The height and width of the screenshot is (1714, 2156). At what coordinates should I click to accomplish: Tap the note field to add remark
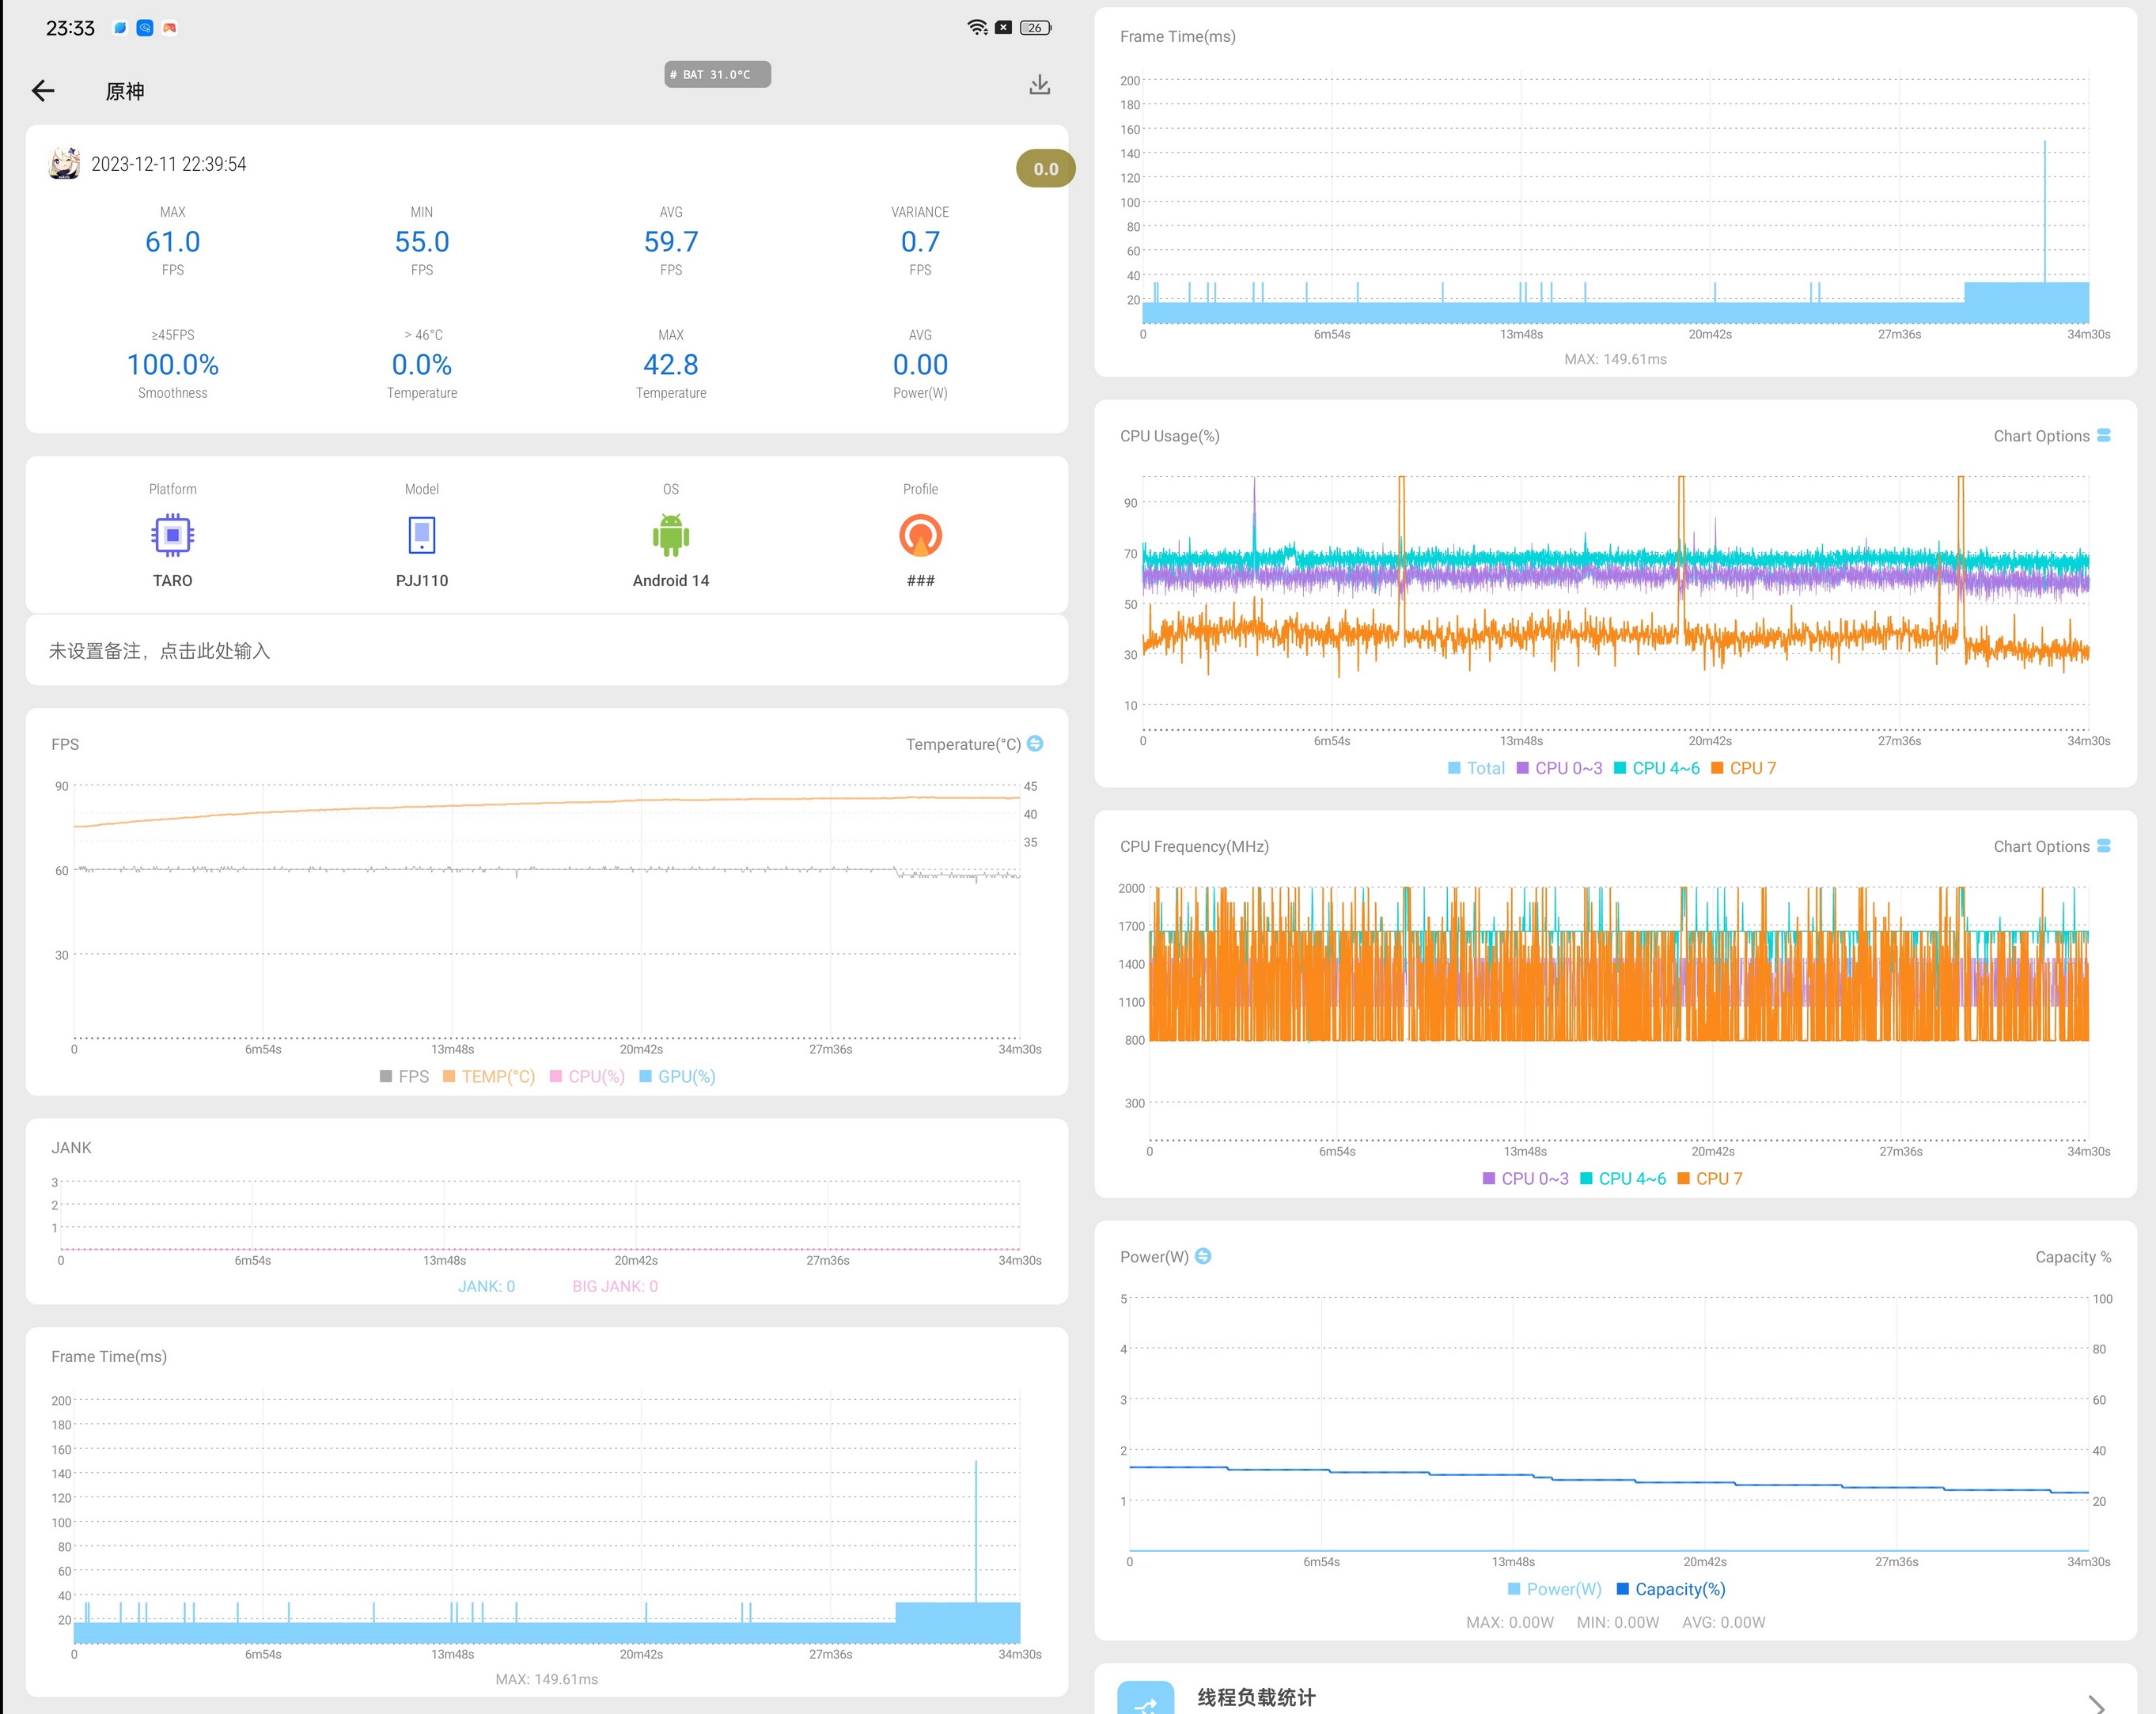coord(547,651)
